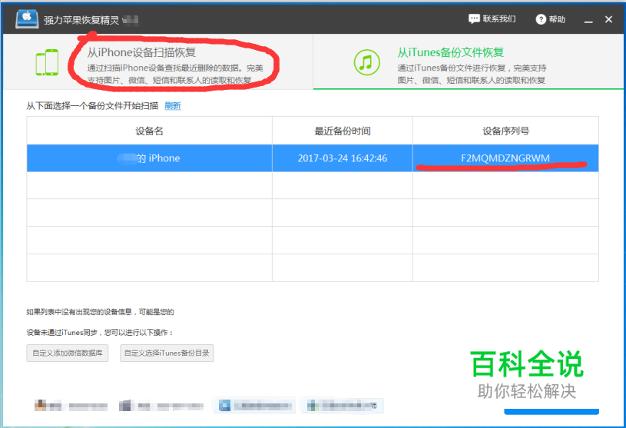Switch to 从iTunes备份文件恢复 tab
This screenshot has width=626, height=428.
[469, 61]
